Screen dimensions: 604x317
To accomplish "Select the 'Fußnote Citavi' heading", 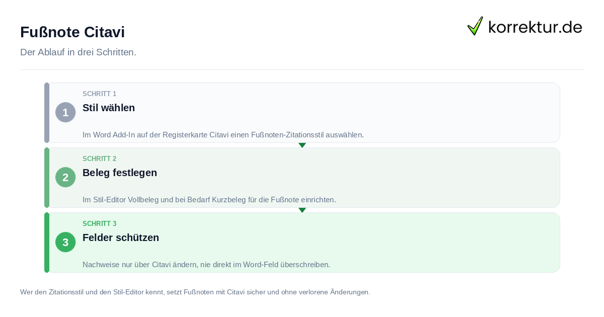I will (72, 32).
